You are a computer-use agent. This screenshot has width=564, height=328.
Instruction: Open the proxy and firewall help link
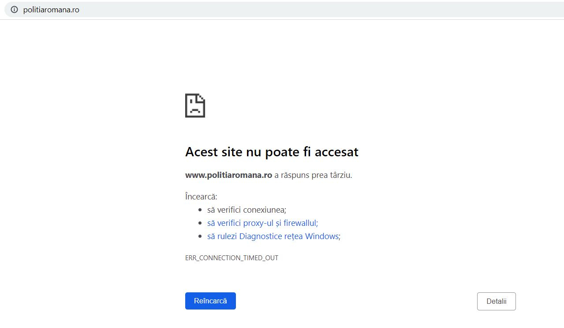(x=262, y=223)
